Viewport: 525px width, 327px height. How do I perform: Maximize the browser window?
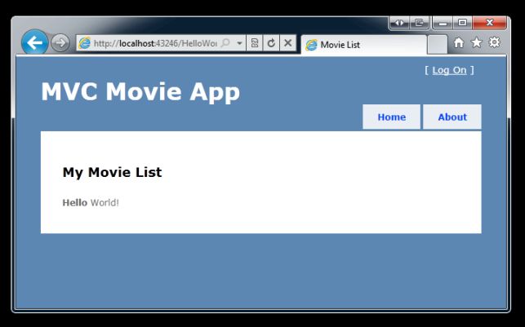463,23
